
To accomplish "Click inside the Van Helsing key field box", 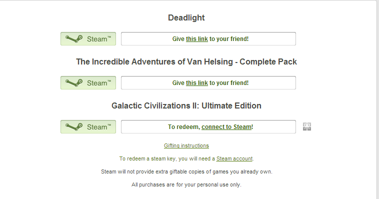I will 208,82.
